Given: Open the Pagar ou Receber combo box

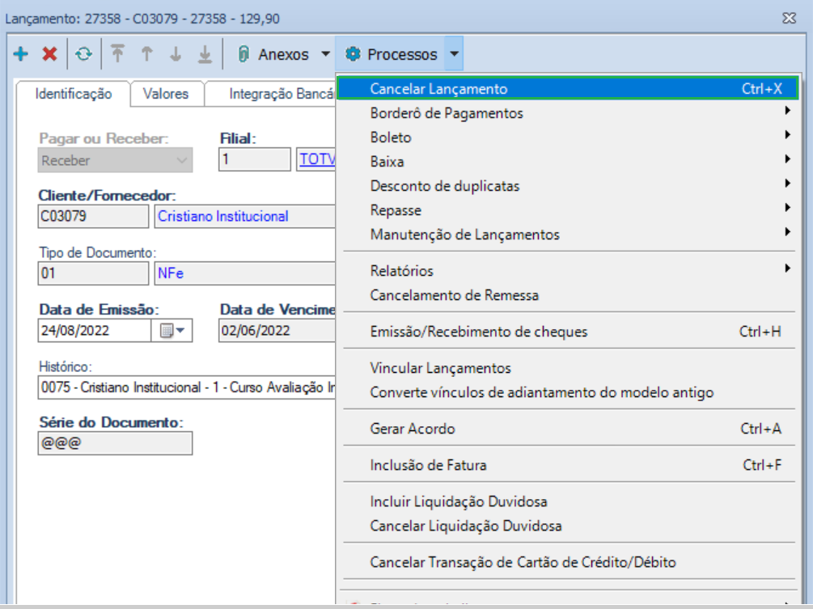Looking at the screenshot, I should coord(115,160).
